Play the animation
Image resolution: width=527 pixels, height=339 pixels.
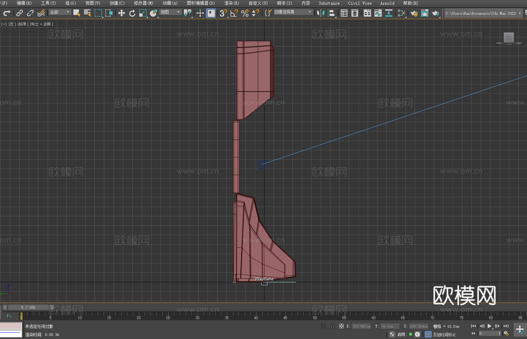pyautogui.click(x=489, y=326)
